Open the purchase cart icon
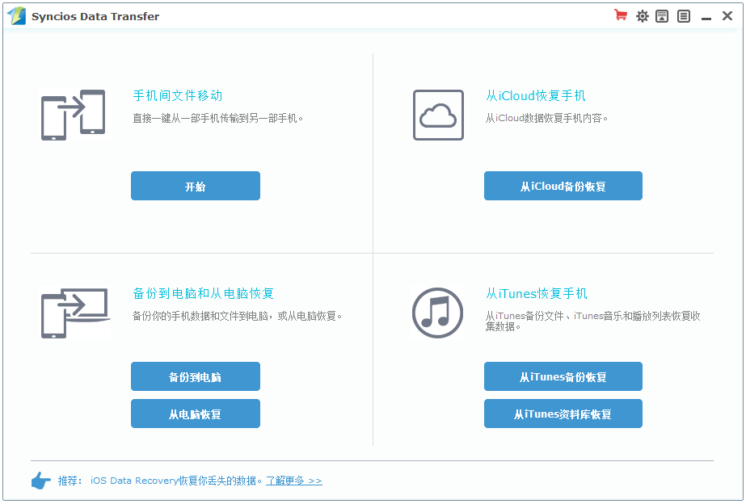 (x=620, y=15)
